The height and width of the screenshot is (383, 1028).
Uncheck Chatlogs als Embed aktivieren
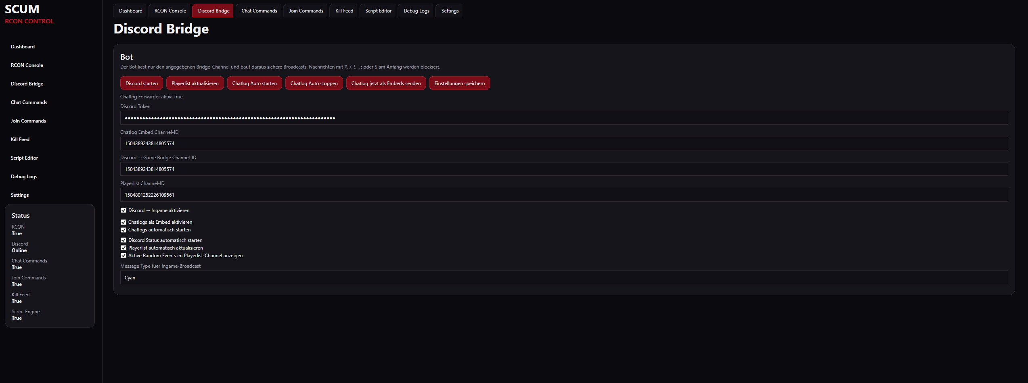click(x=124, y=222)
